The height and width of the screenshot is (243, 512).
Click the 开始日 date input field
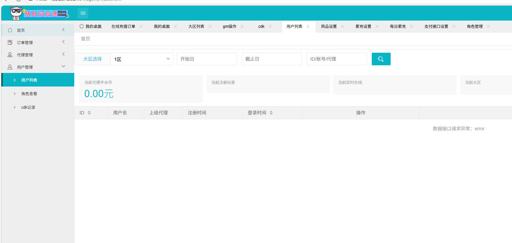coord(207,59)
